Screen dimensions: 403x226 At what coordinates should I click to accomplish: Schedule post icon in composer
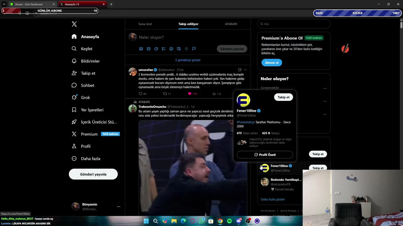click(179, 49)
